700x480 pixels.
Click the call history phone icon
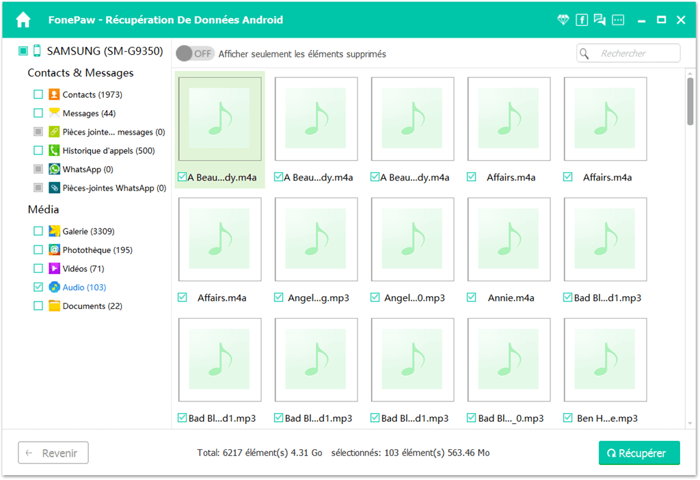click(x=54, y=150)
